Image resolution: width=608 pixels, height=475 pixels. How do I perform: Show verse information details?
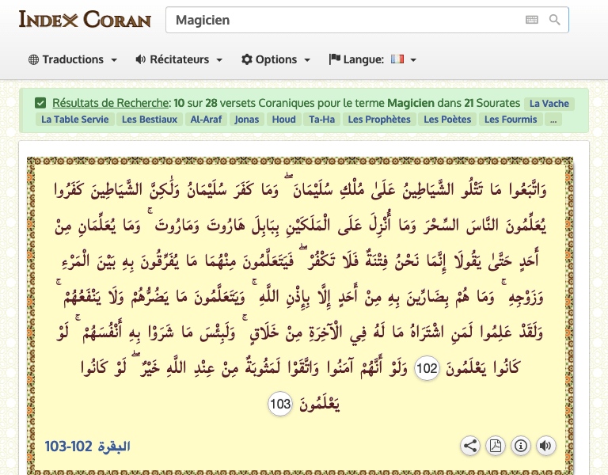click(x=520, y=446)
